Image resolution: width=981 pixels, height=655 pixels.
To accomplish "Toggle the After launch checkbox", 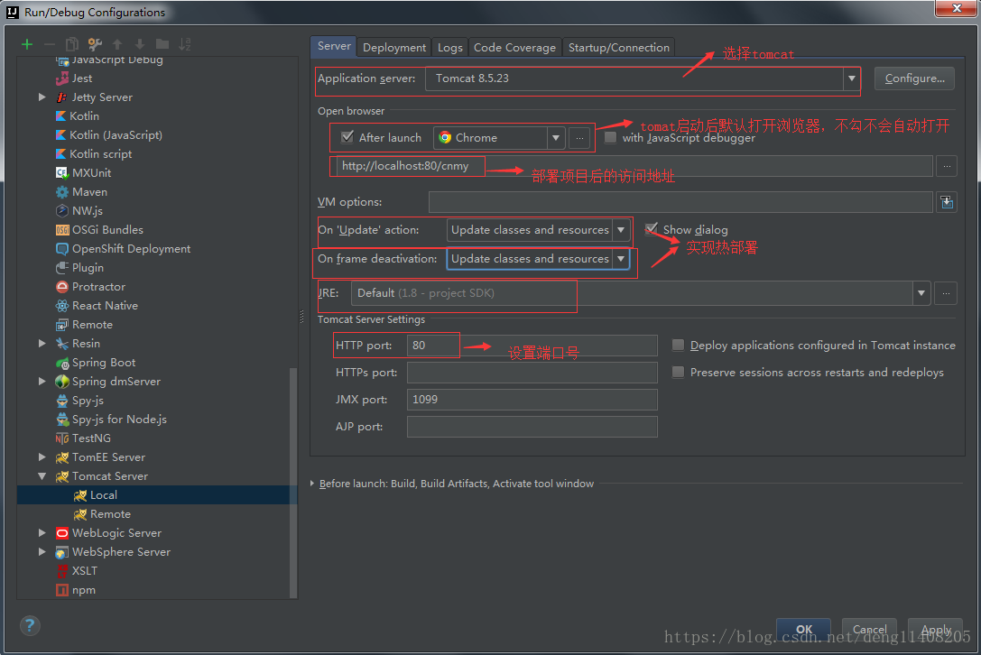I will [347, 137].
